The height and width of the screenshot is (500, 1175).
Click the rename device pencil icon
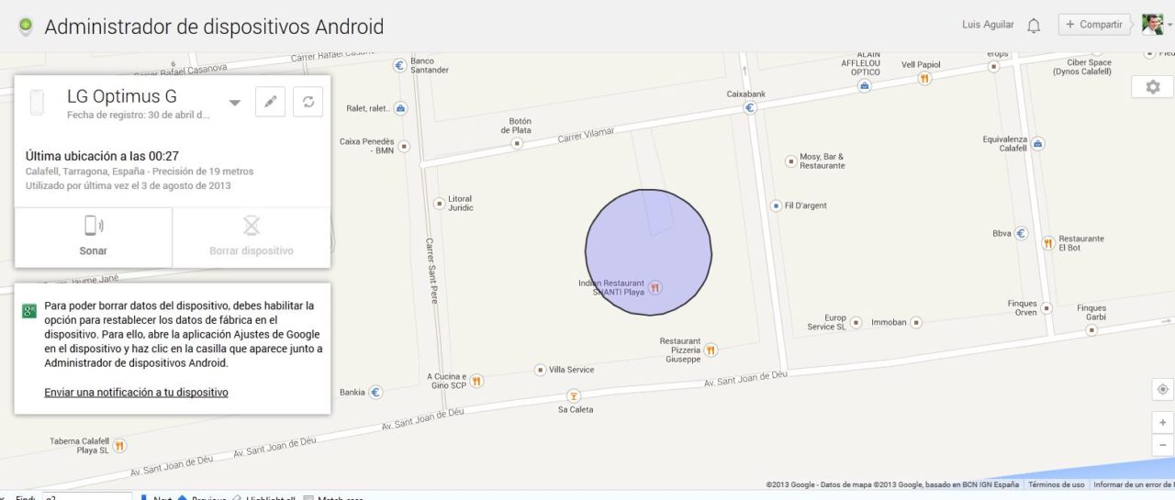pyautogui.click(x=270, y=102)
